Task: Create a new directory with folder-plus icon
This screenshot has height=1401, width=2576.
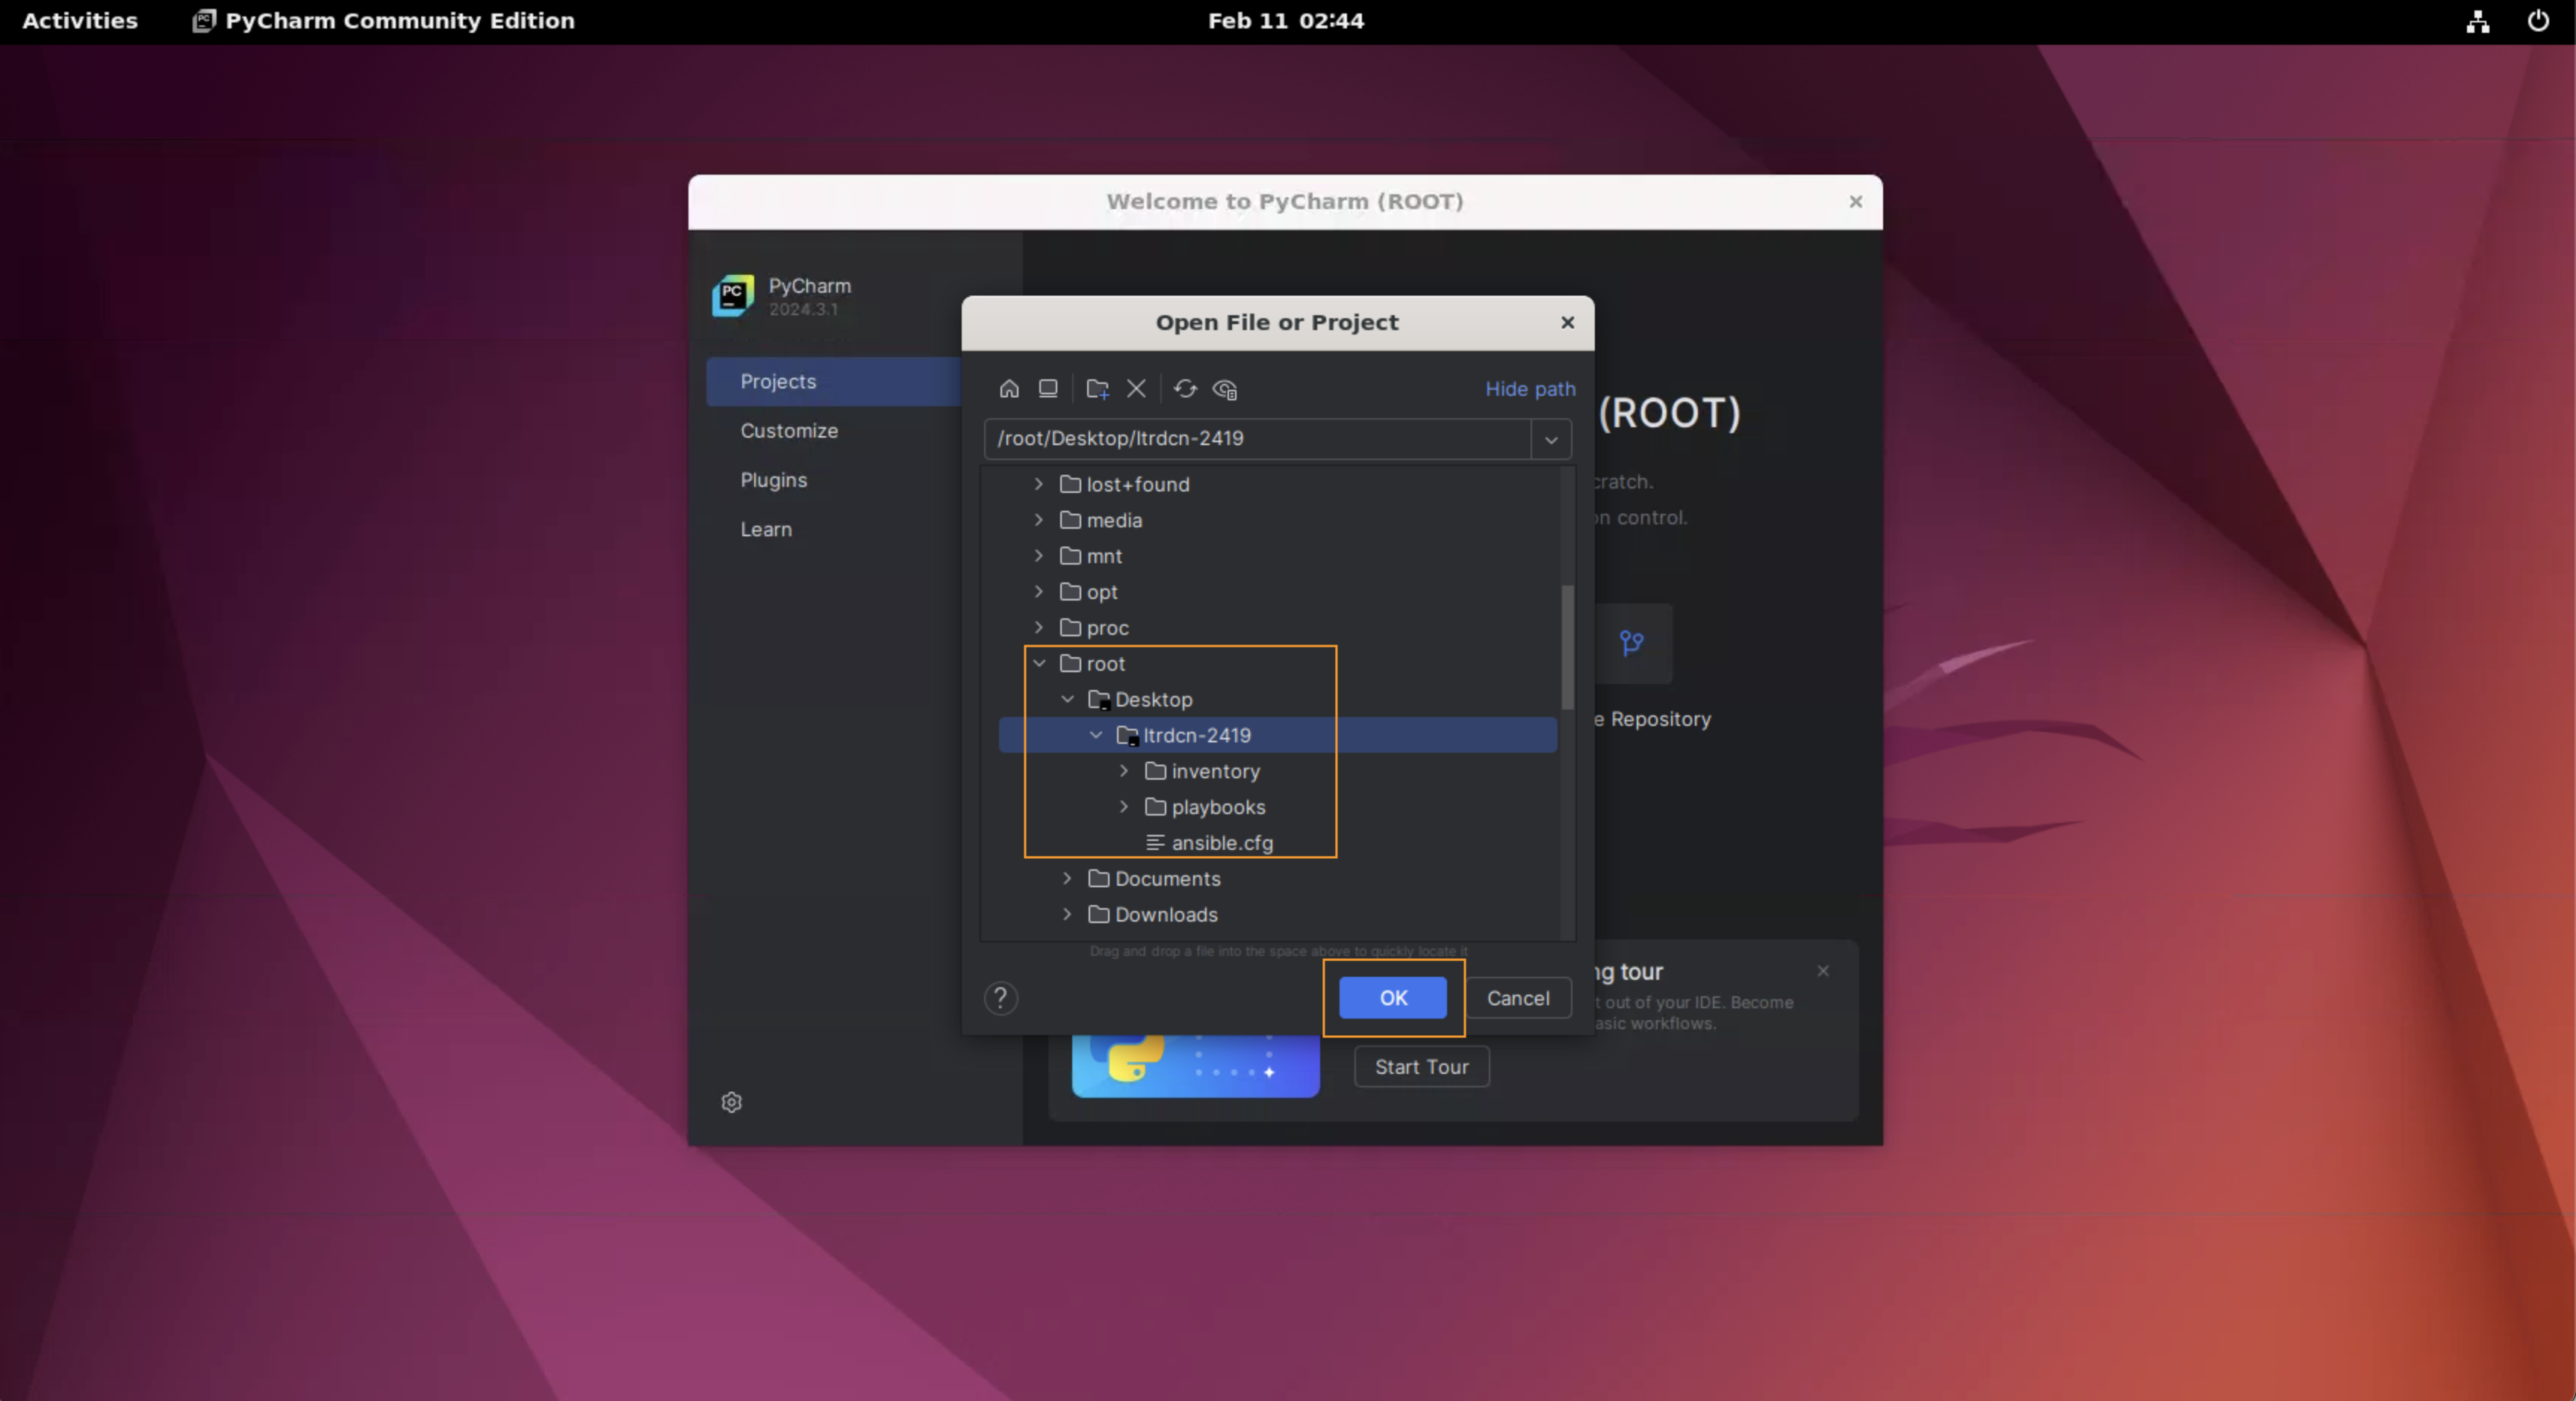Action: click(x=1097, y=389)
